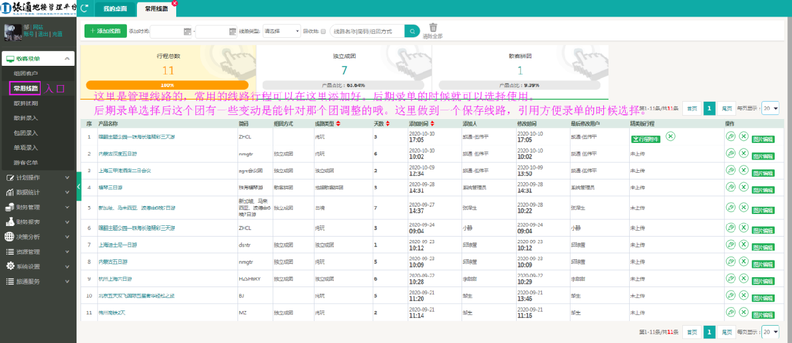This screenshot has width=792, height=343.
Task: Open the start date calendar picker icon
Action: click(x=187, y=31)
